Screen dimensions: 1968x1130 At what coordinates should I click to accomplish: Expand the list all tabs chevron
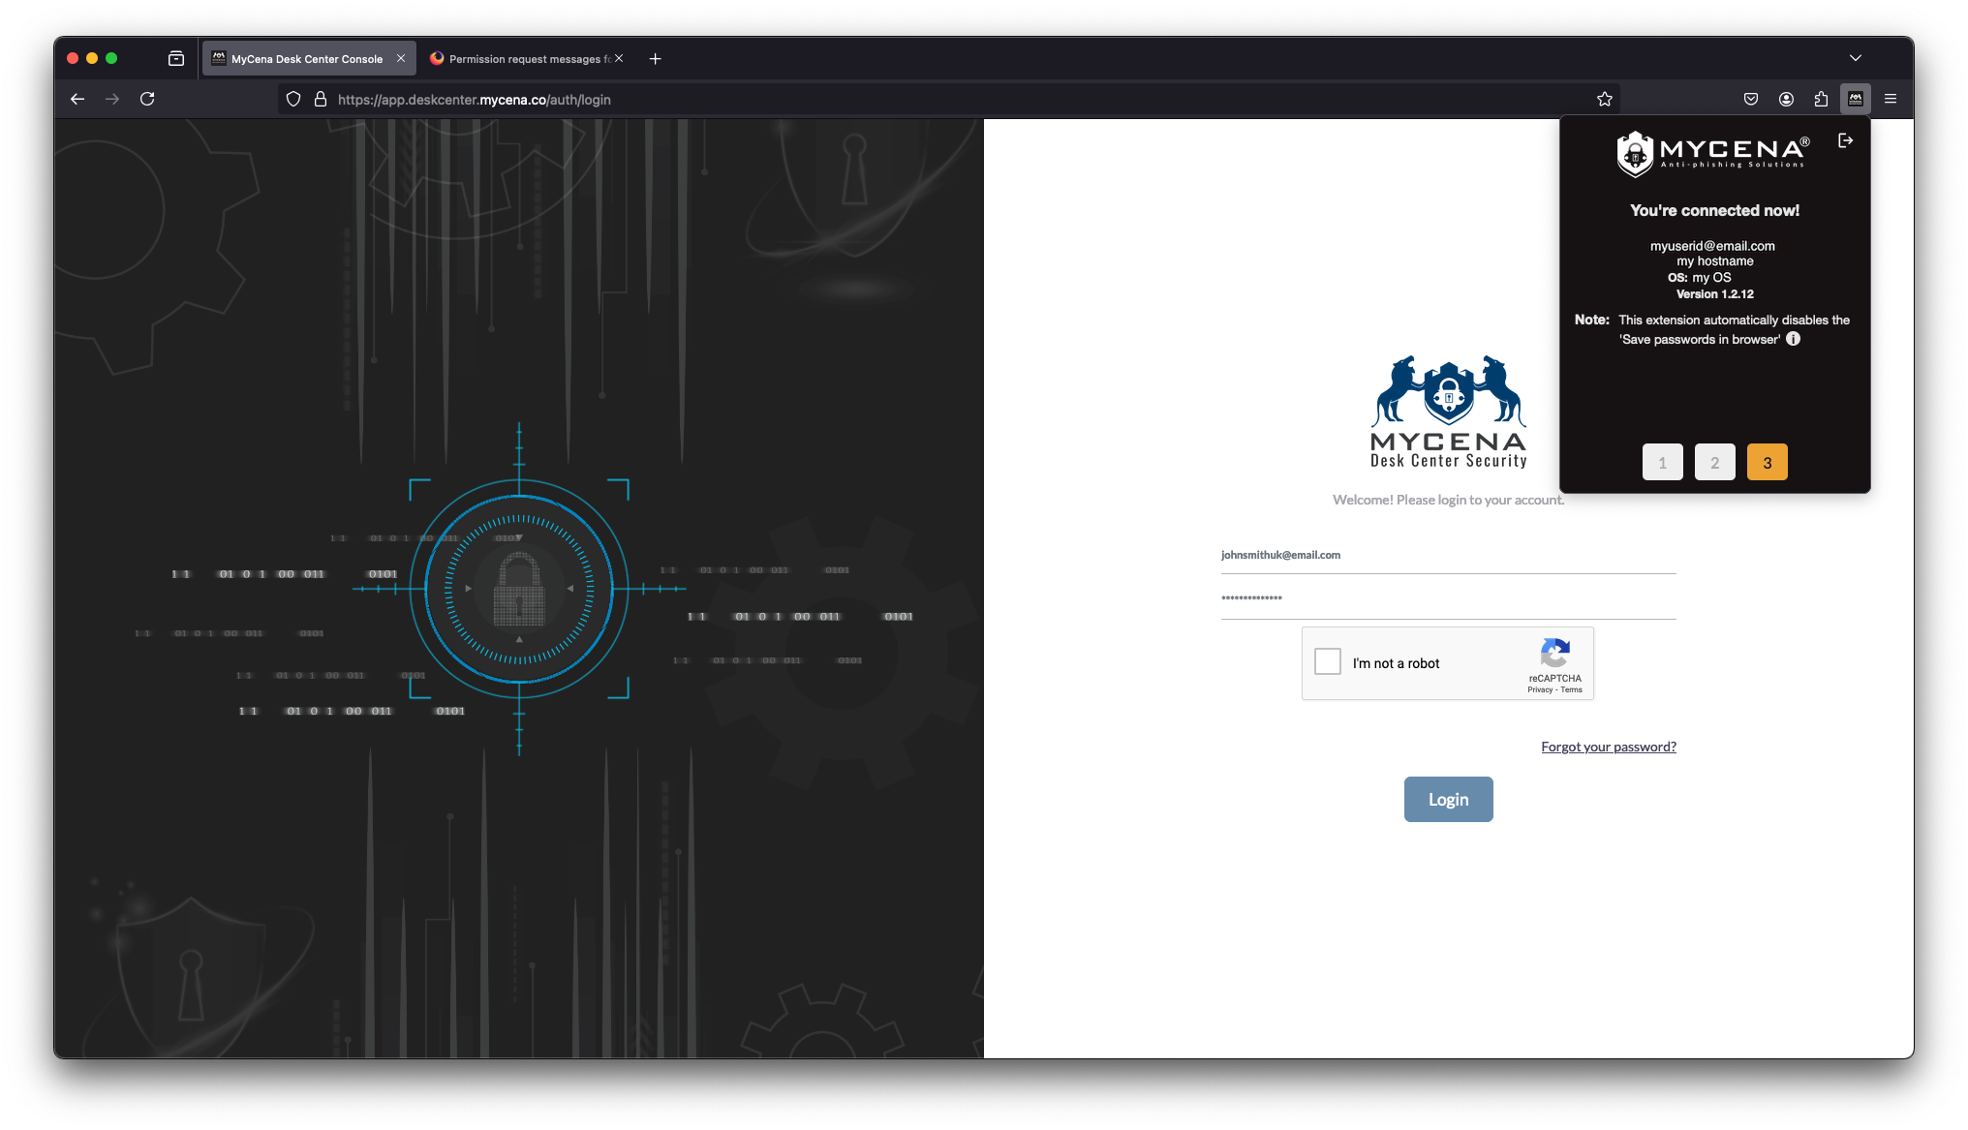[1855, 58]
